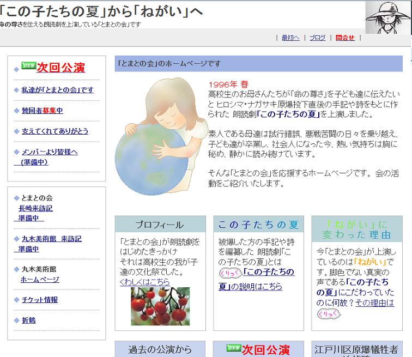Click the subtitle 命の尊さを伝える朗読劇 text
The height and width of the screenshot is (357, 412).
[x=70, y=25]
